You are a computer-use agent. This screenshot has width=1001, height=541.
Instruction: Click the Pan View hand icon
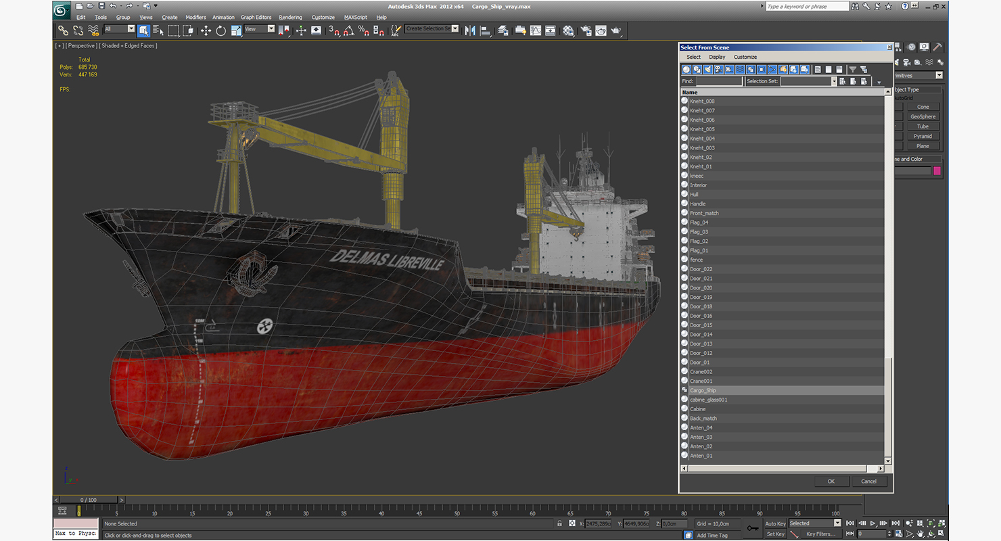pyautogui.click(x=920, y=534)
